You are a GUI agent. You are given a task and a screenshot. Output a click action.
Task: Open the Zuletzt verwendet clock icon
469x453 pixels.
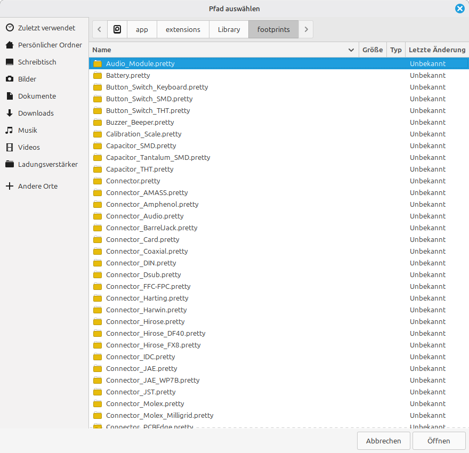click(10, 28)
